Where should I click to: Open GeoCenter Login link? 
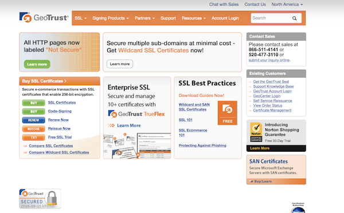[x=267, y=96]
